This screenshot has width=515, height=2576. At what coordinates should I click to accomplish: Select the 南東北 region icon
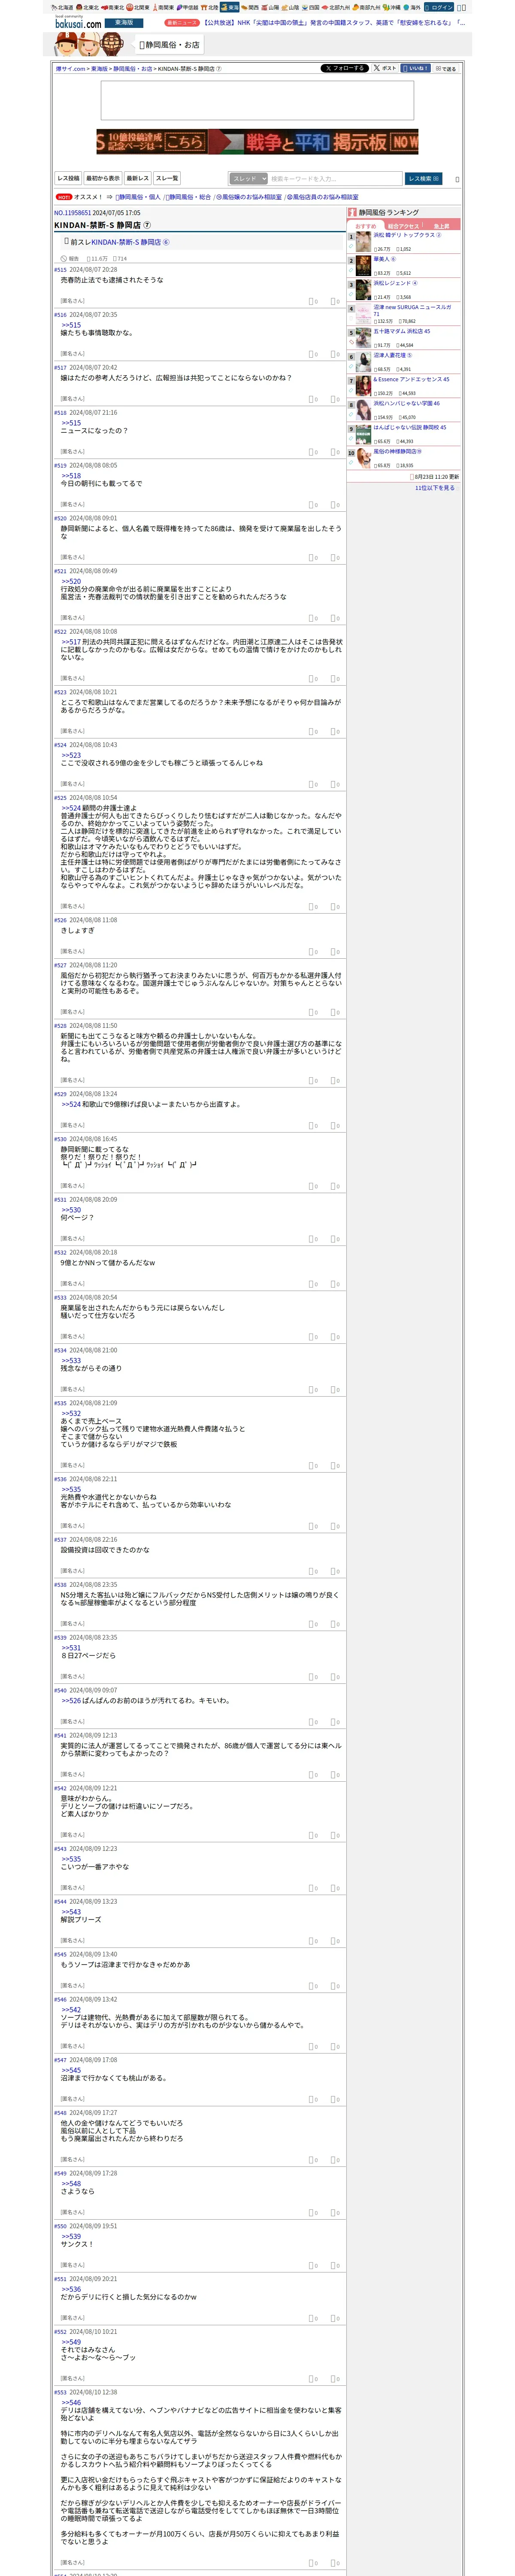tap(113, 7)
